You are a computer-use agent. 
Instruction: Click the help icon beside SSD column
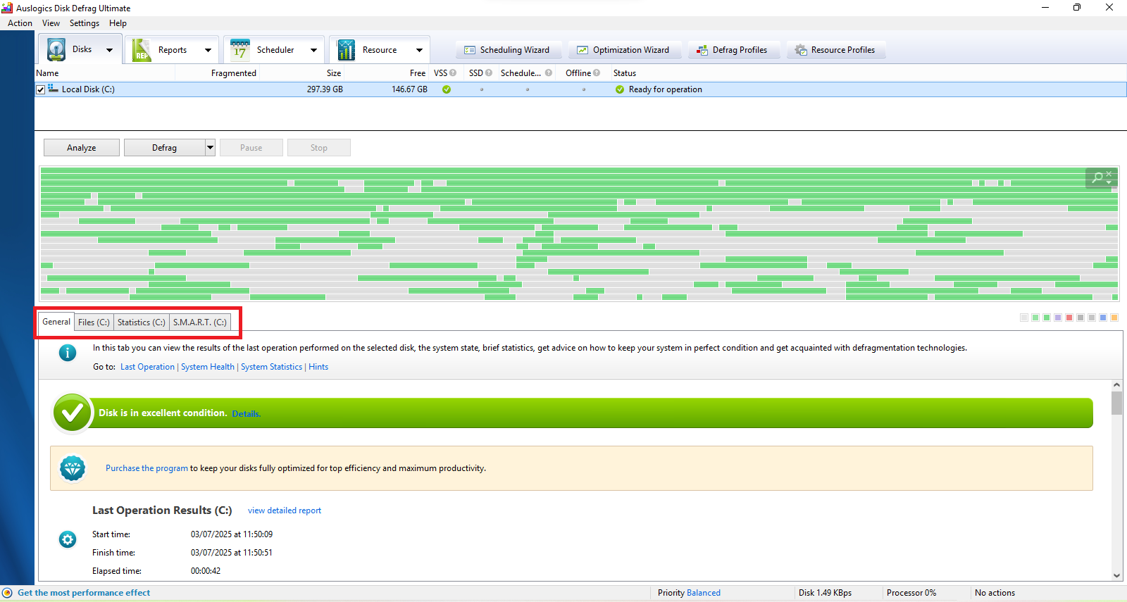tap(489, 73)
